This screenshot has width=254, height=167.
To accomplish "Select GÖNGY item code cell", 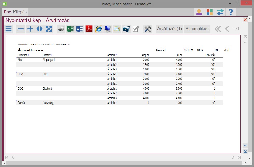I will coord(21,103).
